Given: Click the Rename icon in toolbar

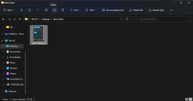Looking at the screenshot, I should (46, 10).
